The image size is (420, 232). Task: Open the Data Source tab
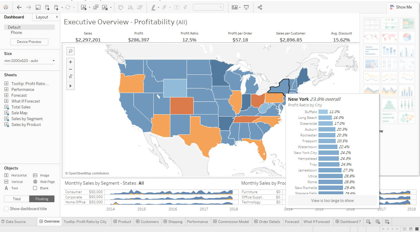pos(13,221)
